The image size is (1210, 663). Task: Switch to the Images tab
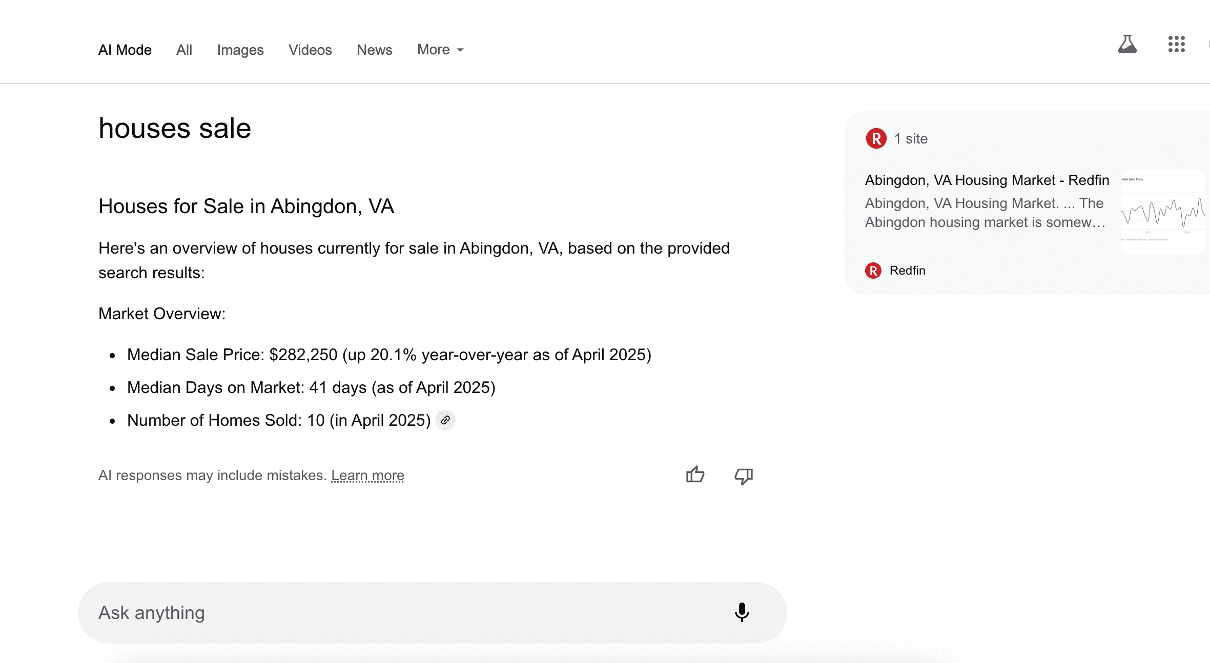(x=240, y=49)
